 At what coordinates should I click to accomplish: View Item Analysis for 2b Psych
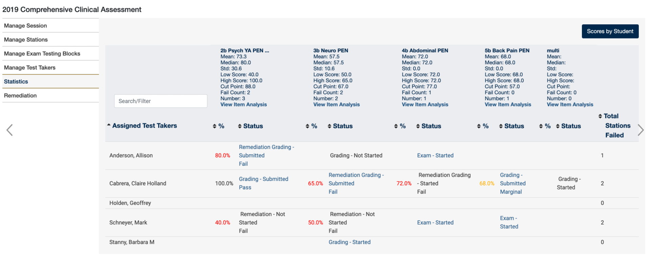click(243, 105)
